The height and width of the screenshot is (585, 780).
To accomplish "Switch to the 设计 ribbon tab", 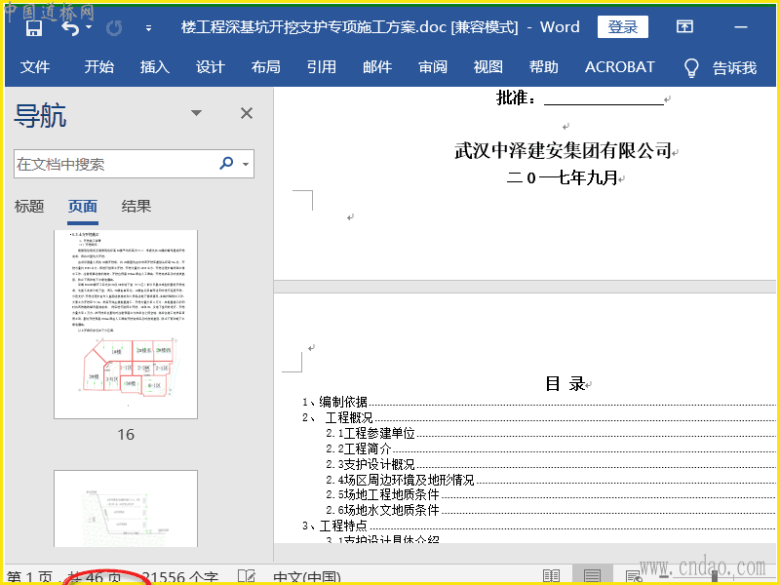I will click(210, 66).
